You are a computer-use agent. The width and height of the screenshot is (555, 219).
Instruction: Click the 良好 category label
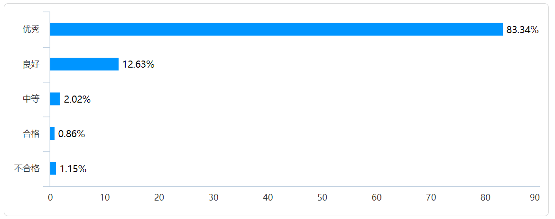pos(31,64)
